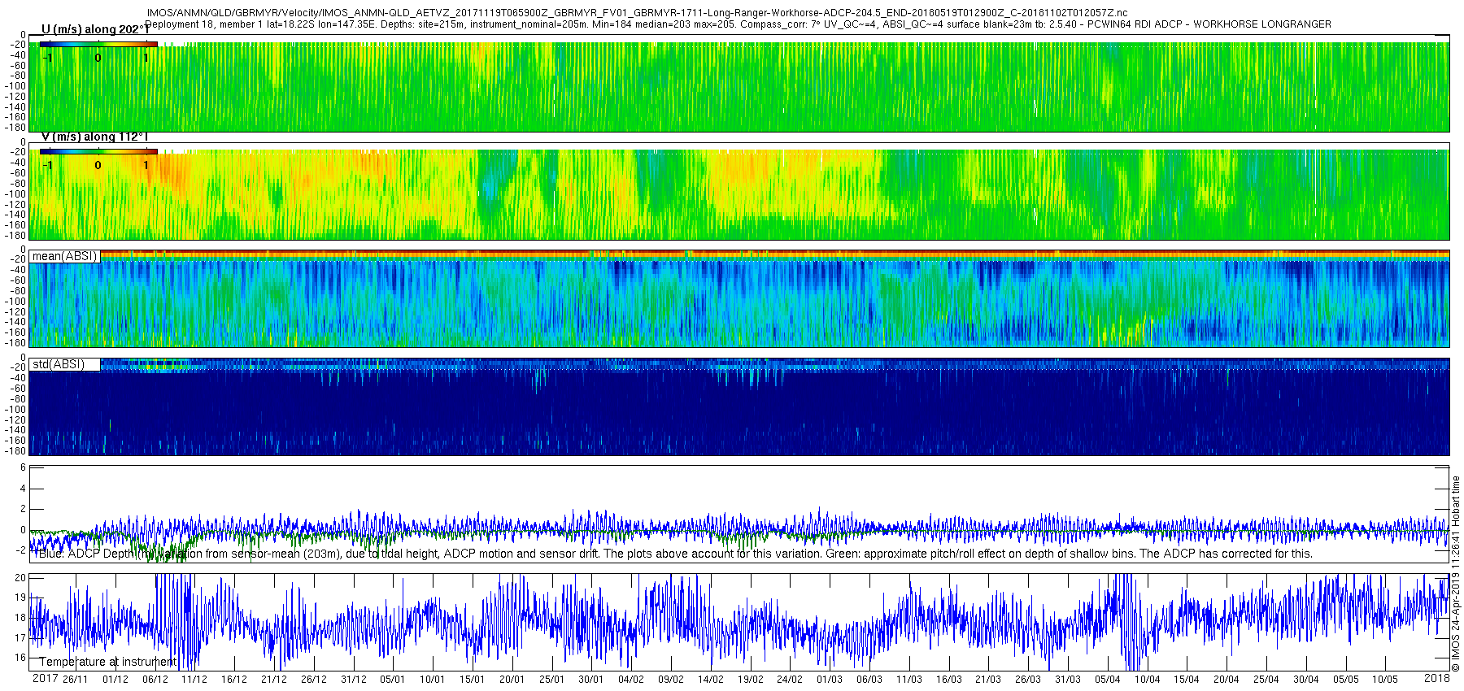Click the 21/12 date tick
This screenshot has width=1464, height=691.
pos(273,680)
